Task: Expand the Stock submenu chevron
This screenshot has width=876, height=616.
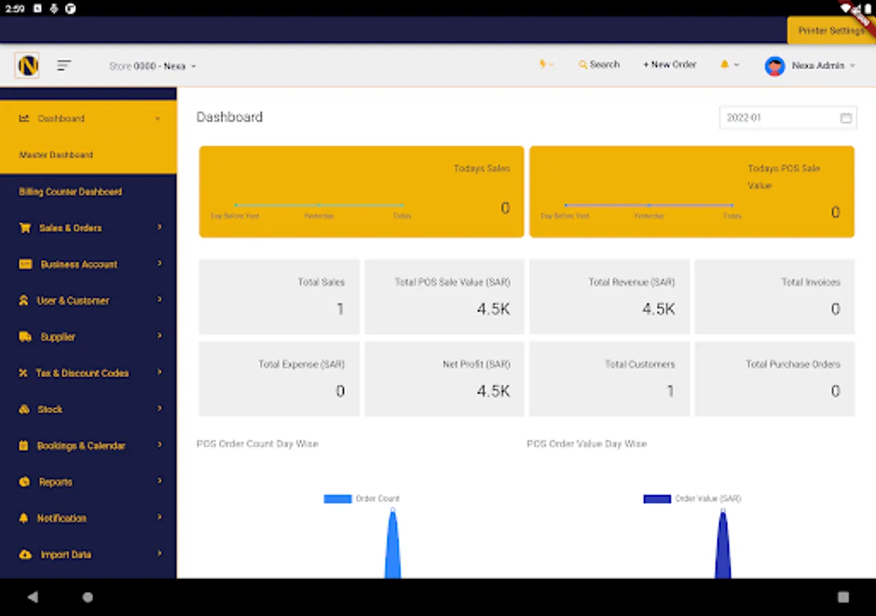Action: (159, 408)
